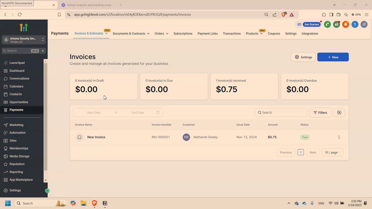Open Brave Shields icon in address bar

[x=284, y=15]
